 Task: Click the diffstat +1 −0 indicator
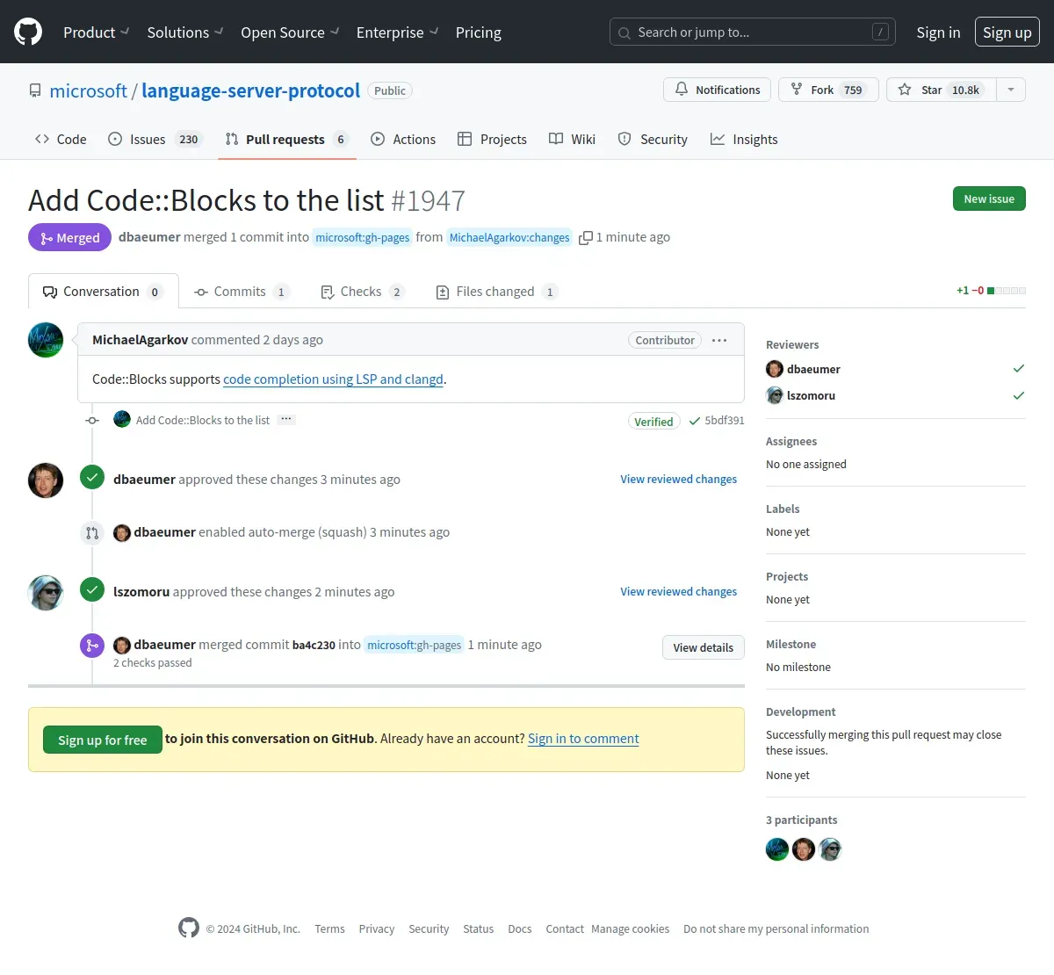pos(991,291)
